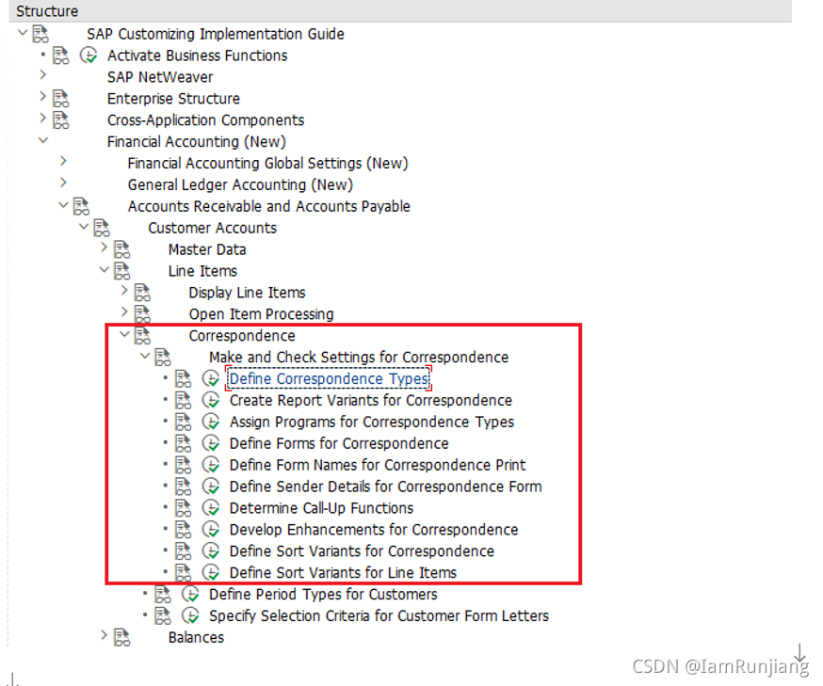Expand Open Item Processing node
823x686 pixels.
pos(124,311)
